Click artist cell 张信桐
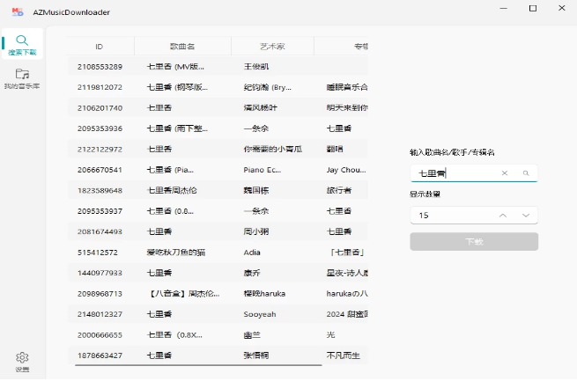 (x=256, y=355)
